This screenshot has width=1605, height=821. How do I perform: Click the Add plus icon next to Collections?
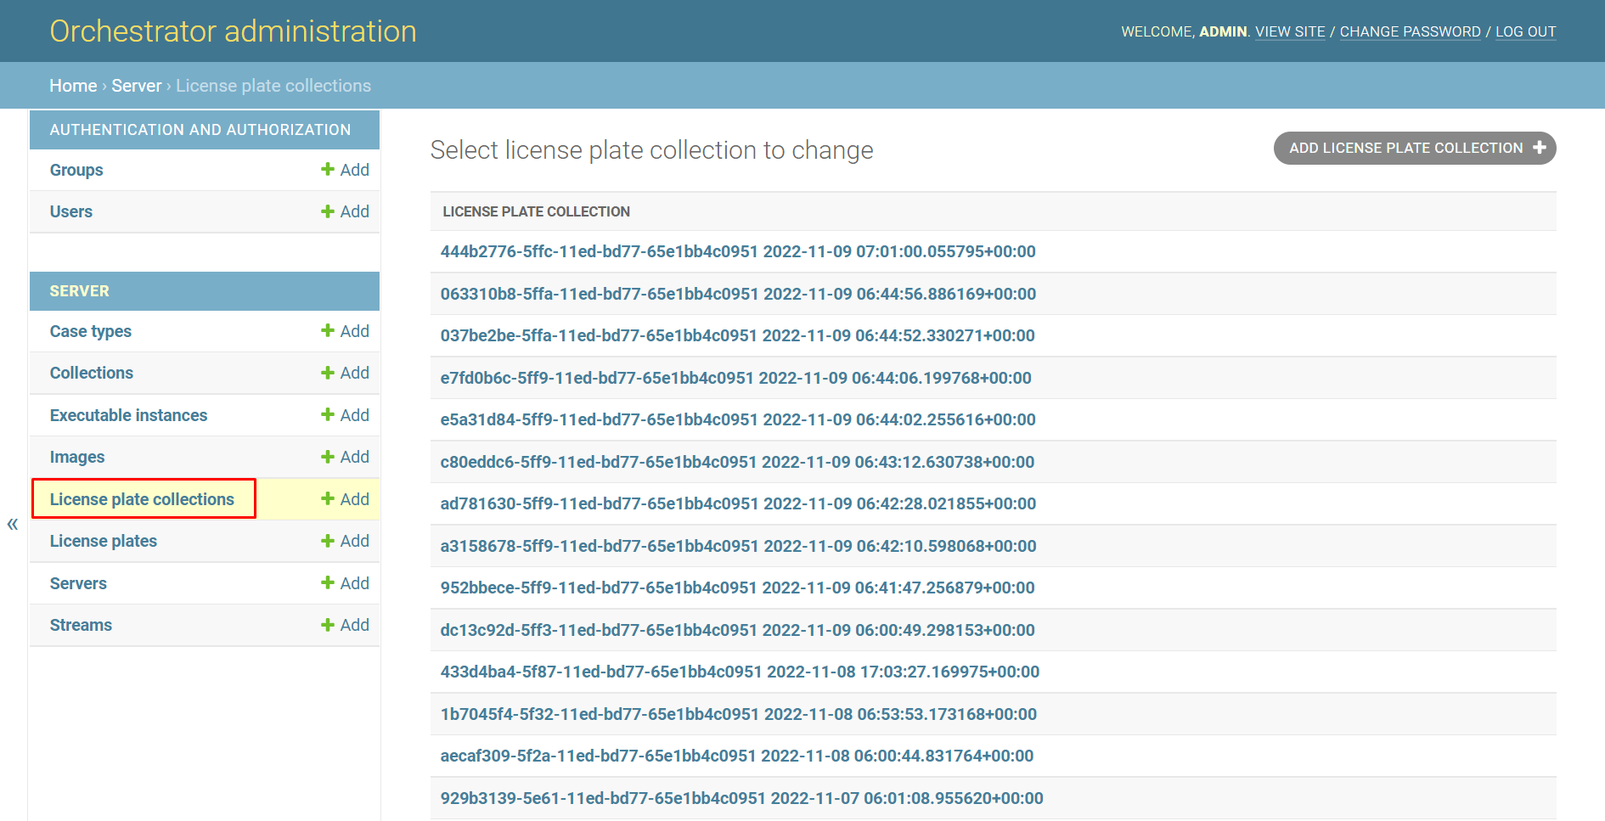point(328,373)
